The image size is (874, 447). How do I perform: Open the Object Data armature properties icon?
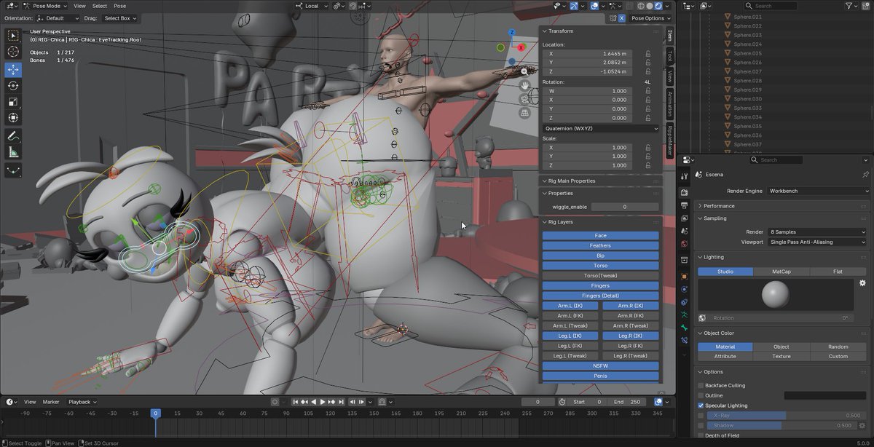(x=684, y=315)
